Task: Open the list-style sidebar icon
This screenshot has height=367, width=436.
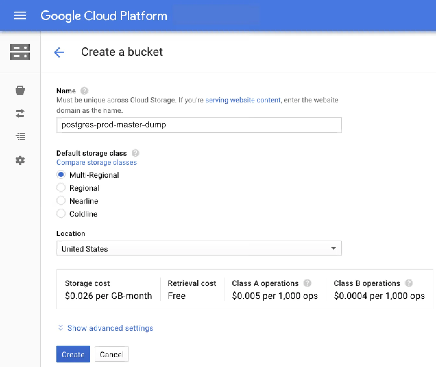Action: 20,136
